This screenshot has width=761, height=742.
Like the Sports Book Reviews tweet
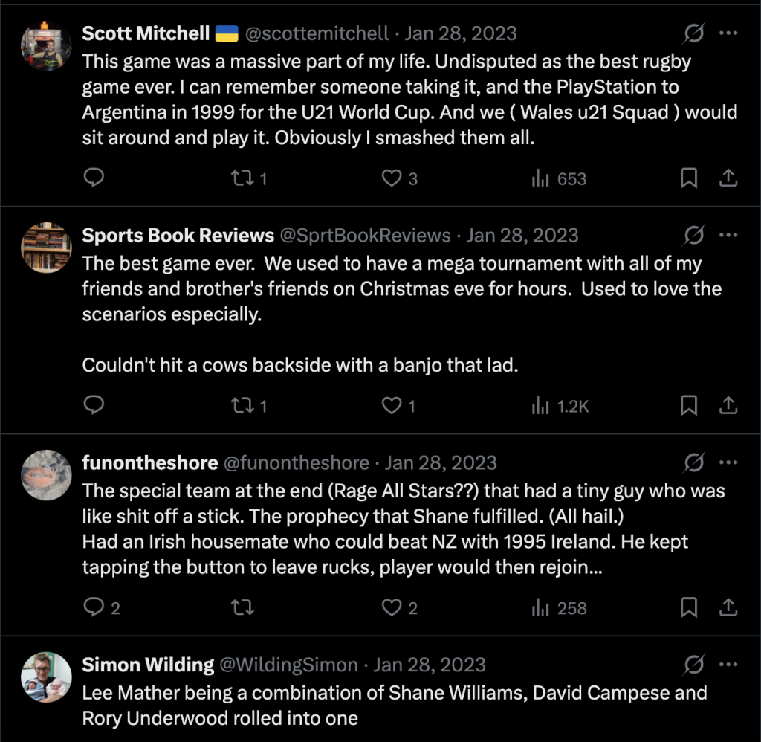click(392, 405)
